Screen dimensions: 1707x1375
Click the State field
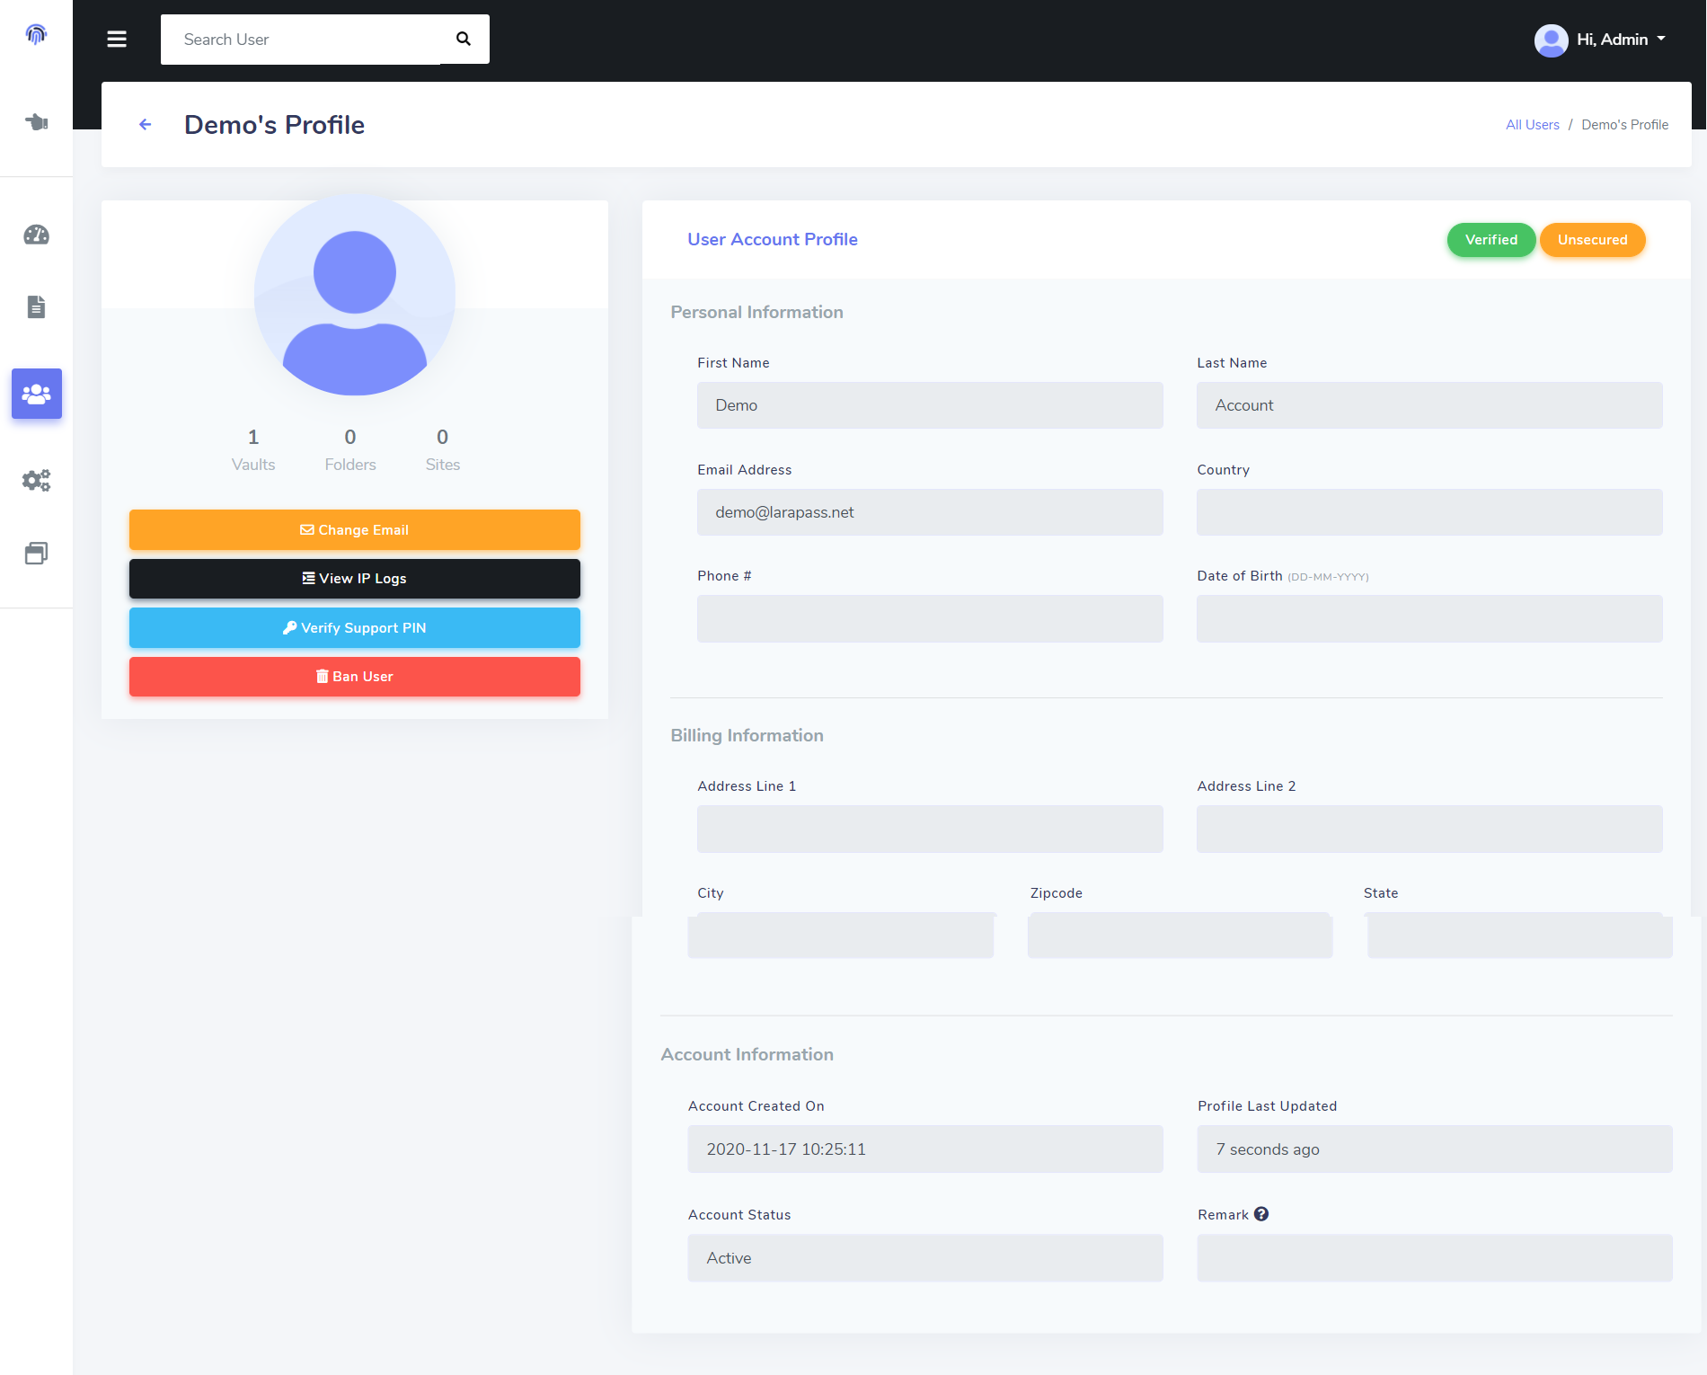(x=1520, y=936)
